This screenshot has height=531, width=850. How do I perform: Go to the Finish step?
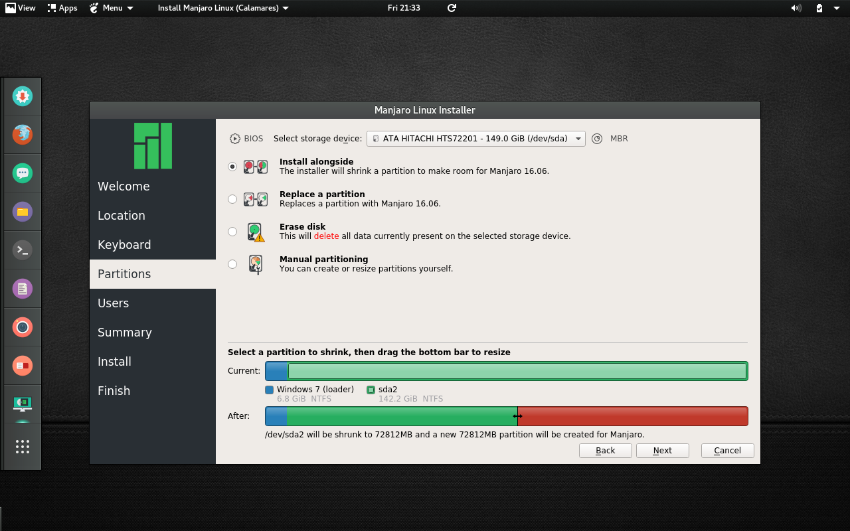(x=153, y=391)
